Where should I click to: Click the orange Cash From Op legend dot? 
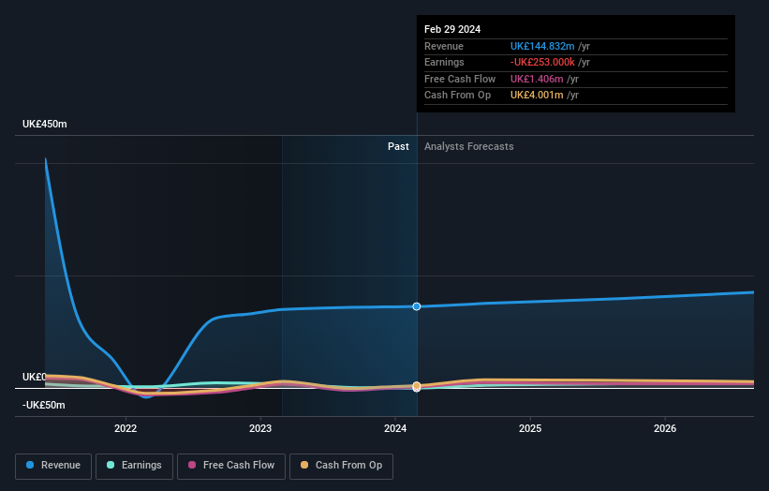[304, 465]
